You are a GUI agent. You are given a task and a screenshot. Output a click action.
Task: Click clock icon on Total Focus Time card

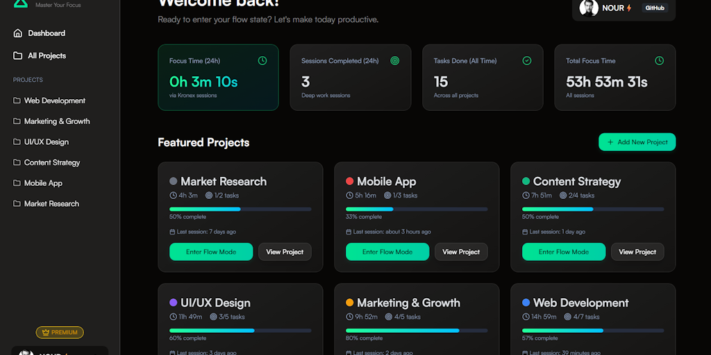pos(660,61)
